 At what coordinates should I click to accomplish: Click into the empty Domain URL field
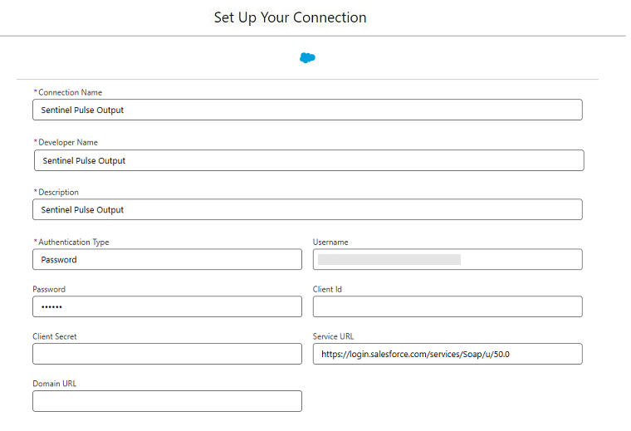coord(167,401)
